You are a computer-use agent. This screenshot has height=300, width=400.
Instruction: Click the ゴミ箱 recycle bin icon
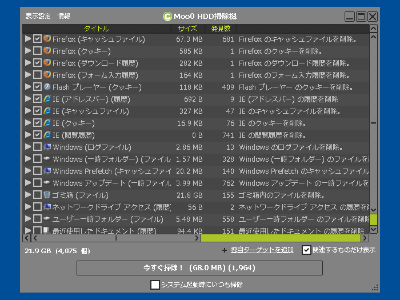47,195
